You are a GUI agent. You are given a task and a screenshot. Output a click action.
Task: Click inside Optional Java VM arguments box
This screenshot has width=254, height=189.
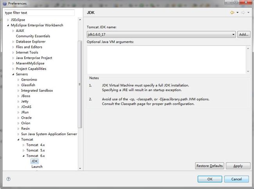click(x=166, y=59)
